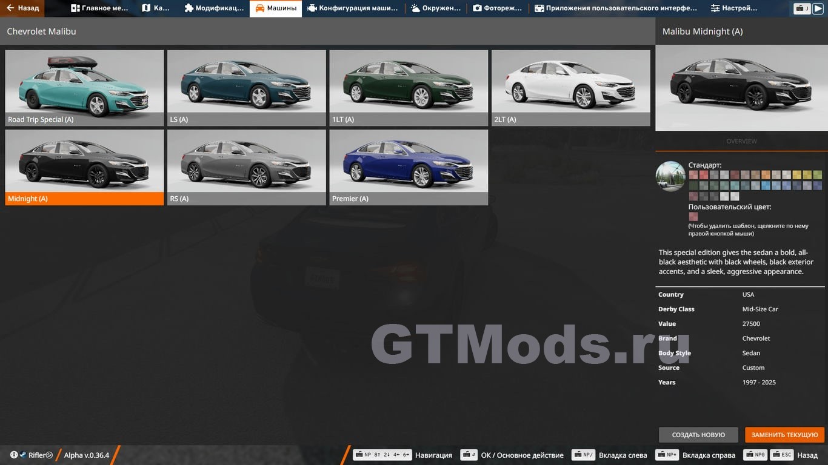Click the ЗАМЕНИТЬ ТЕКУЩУЮ button
Viewport: 828px width, 465px height.
[785, 435]
